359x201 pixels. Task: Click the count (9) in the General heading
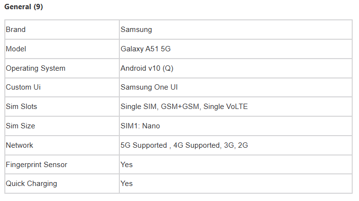38,7
